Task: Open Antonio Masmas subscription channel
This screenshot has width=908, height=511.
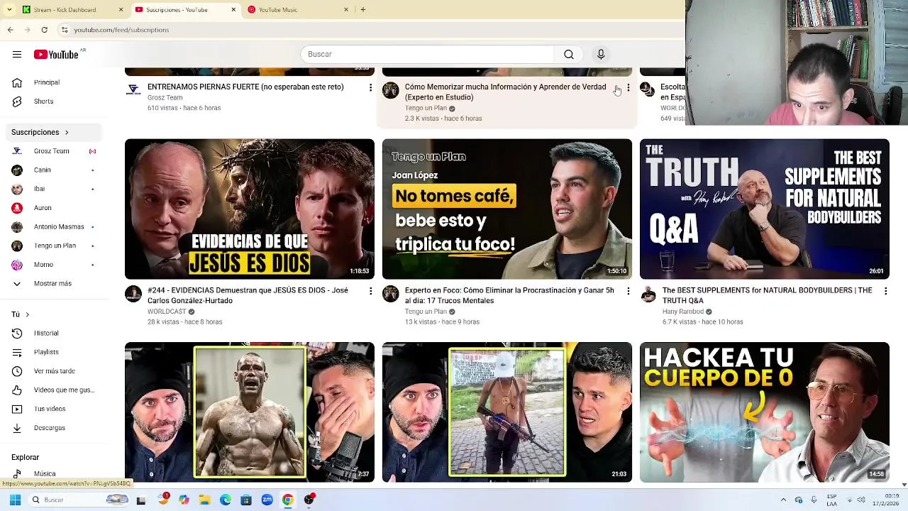Action: pos(53,226)
